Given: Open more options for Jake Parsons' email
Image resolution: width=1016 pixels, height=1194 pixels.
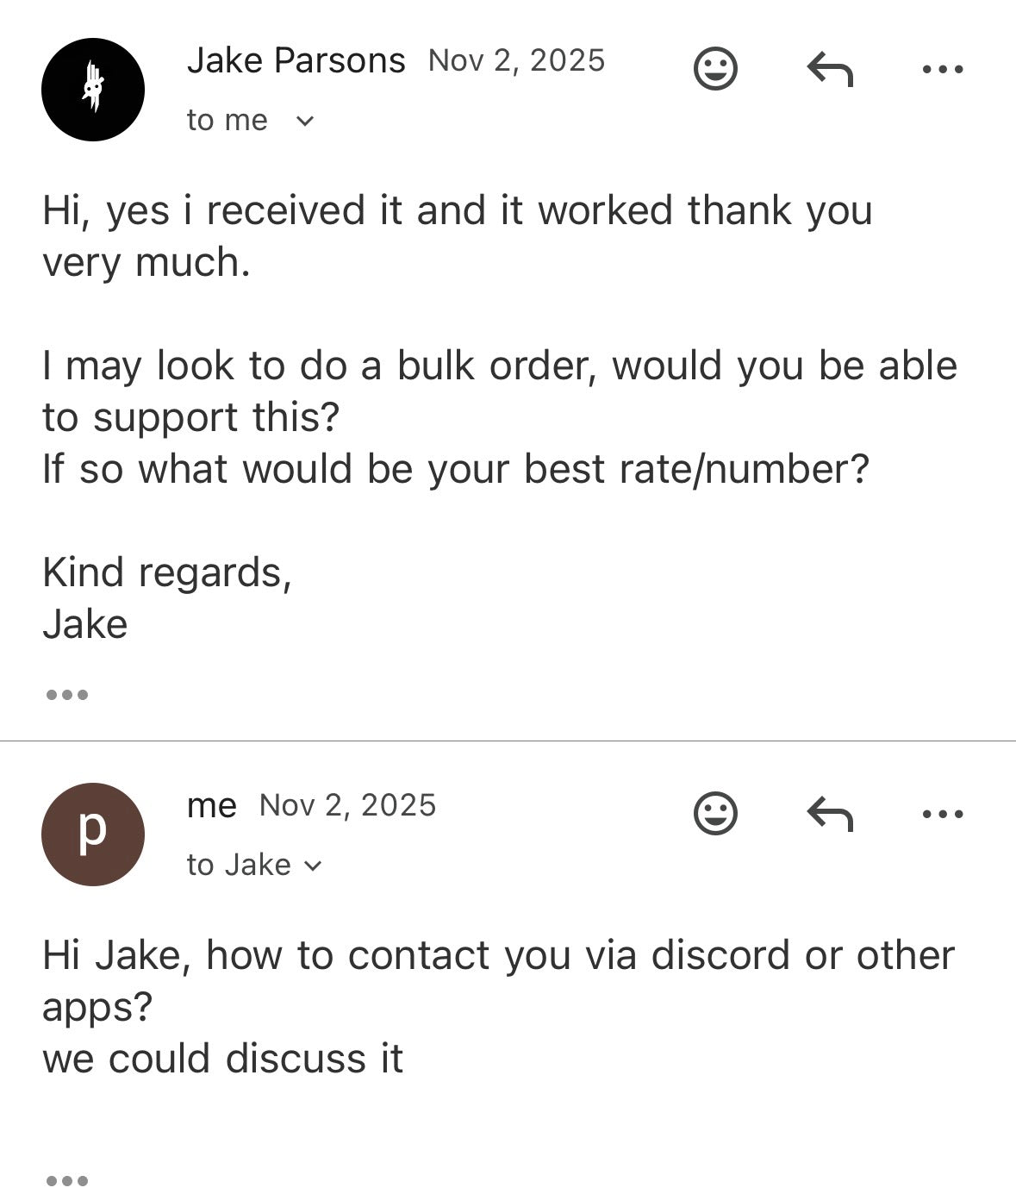Looking at the screenshot, I should coord(942,69).
